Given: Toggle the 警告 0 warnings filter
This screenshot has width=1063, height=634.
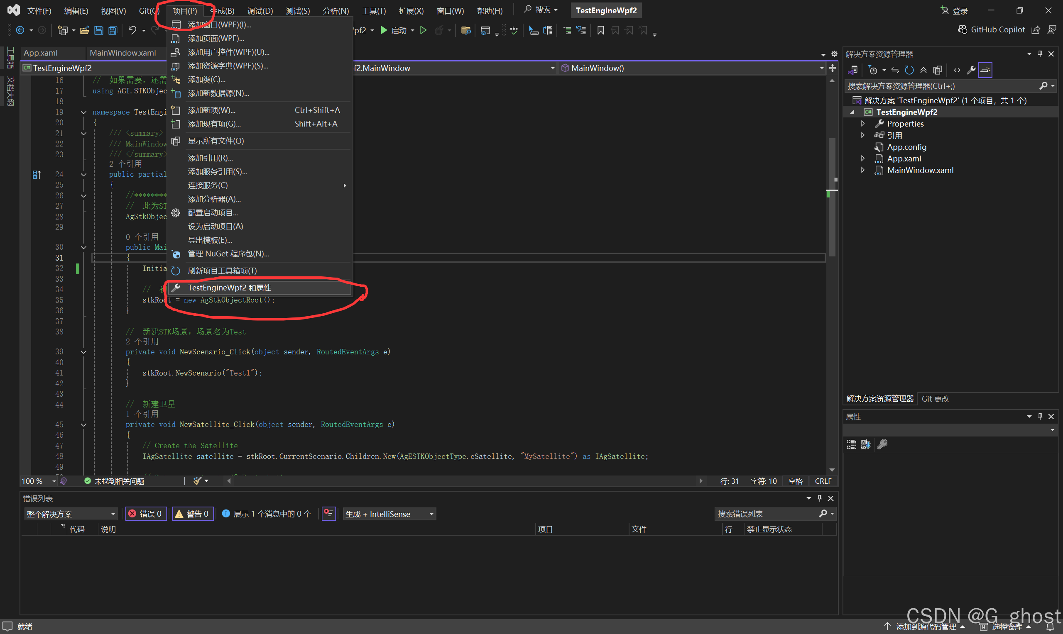Looking at the screenshot, I should [192, 514].
